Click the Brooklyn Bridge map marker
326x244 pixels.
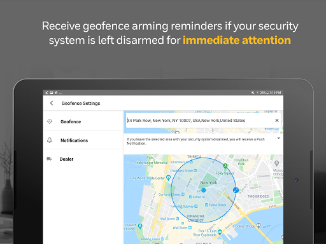point(259,226)
